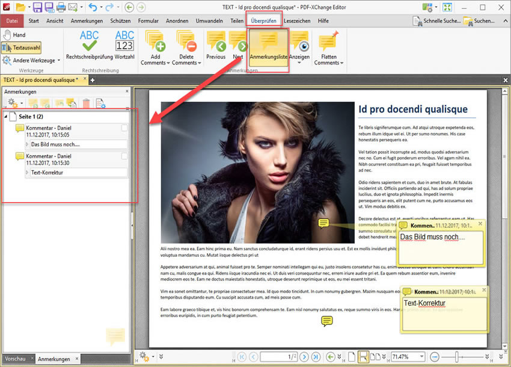The image size is (511, 367).
Task: Select the 'TEXT - Id pro docendi qualisque' document tab
Action: (x=41, y=80)
